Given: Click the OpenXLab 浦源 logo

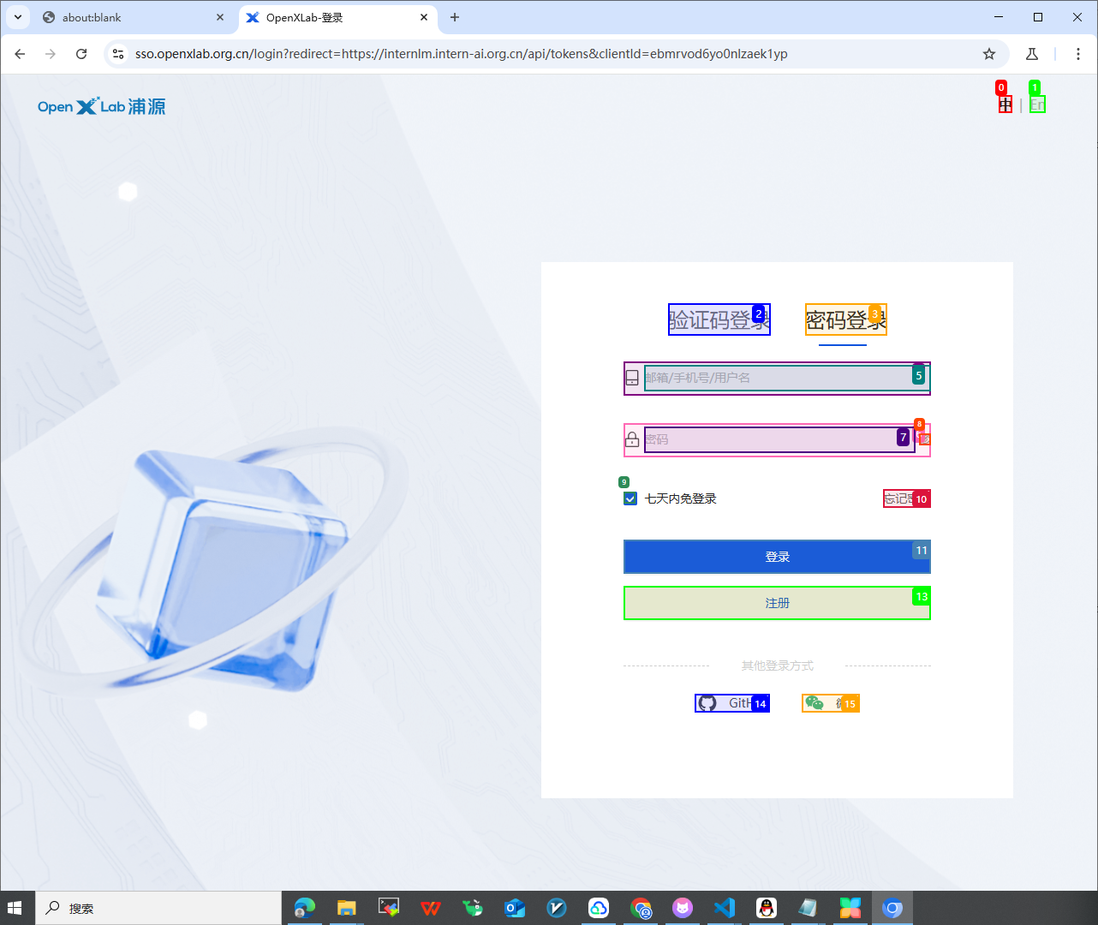Looking at the screenshot, I should (101, 106).
